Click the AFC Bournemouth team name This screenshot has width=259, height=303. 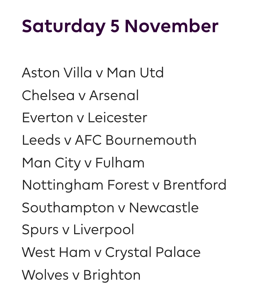pyautogui.click(x=135, y=140)
